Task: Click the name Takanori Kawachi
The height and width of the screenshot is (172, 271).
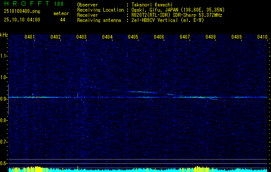Action: [152, 5]
